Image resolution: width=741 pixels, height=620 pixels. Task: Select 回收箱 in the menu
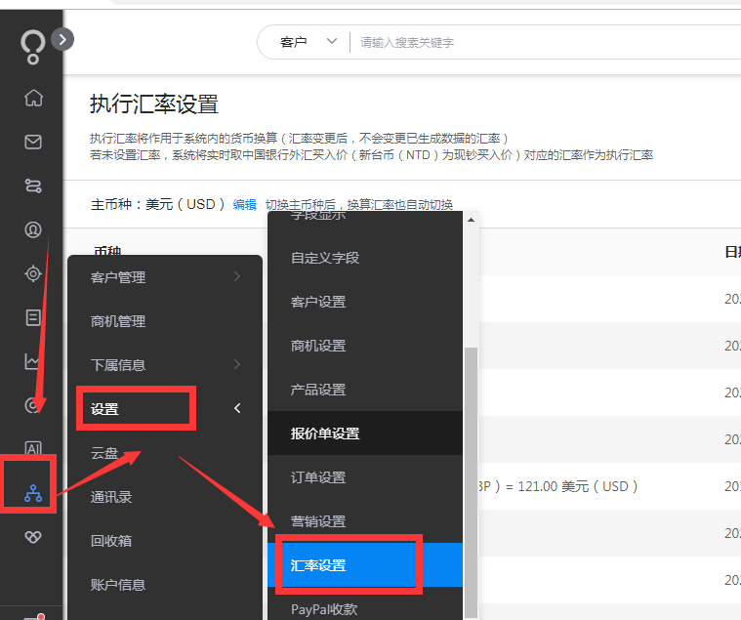(165, 541)
